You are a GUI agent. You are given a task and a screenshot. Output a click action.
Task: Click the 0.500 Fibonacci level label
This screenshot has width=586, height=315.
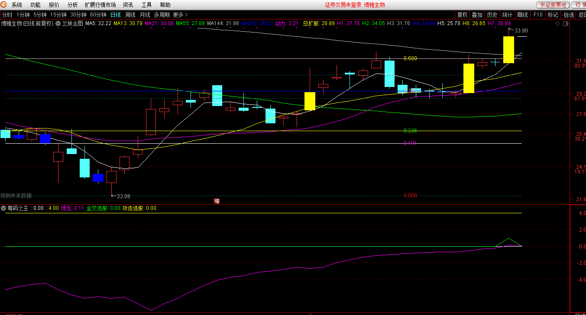410,58
